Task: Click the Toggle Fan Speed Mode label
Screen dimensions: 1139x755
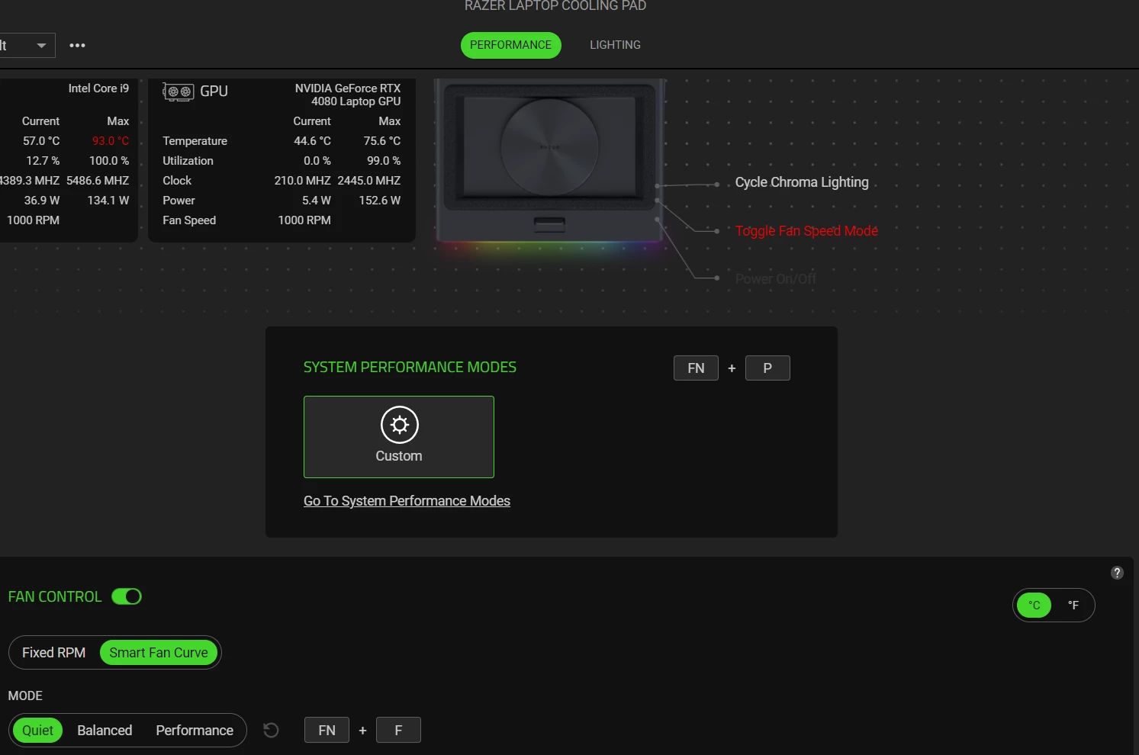Action: pos(806,231)
